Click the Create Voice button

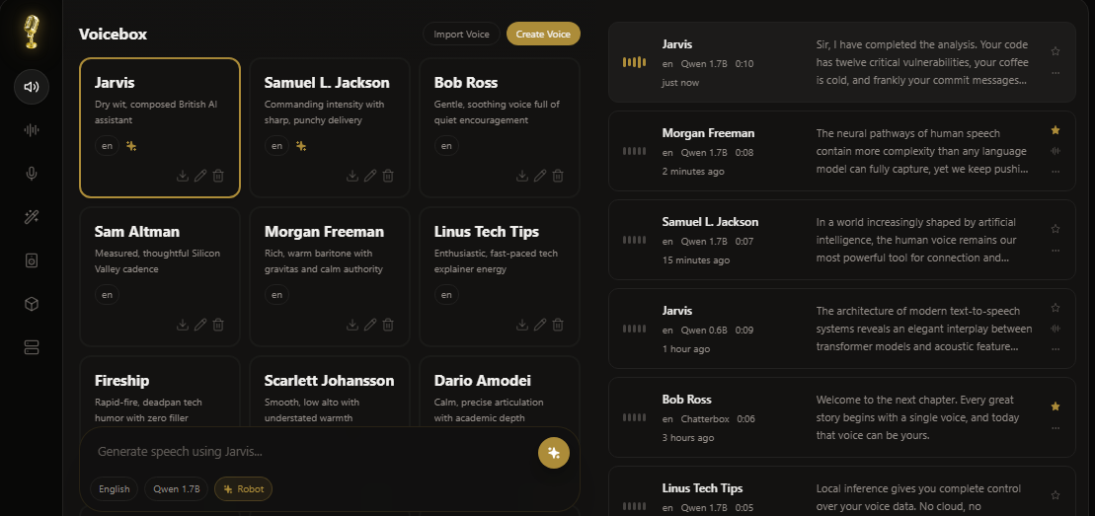pos(543,34)
